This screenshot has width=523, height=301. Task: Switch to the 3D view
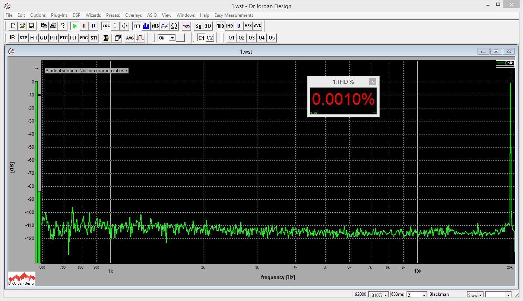(x=208, y=26)
